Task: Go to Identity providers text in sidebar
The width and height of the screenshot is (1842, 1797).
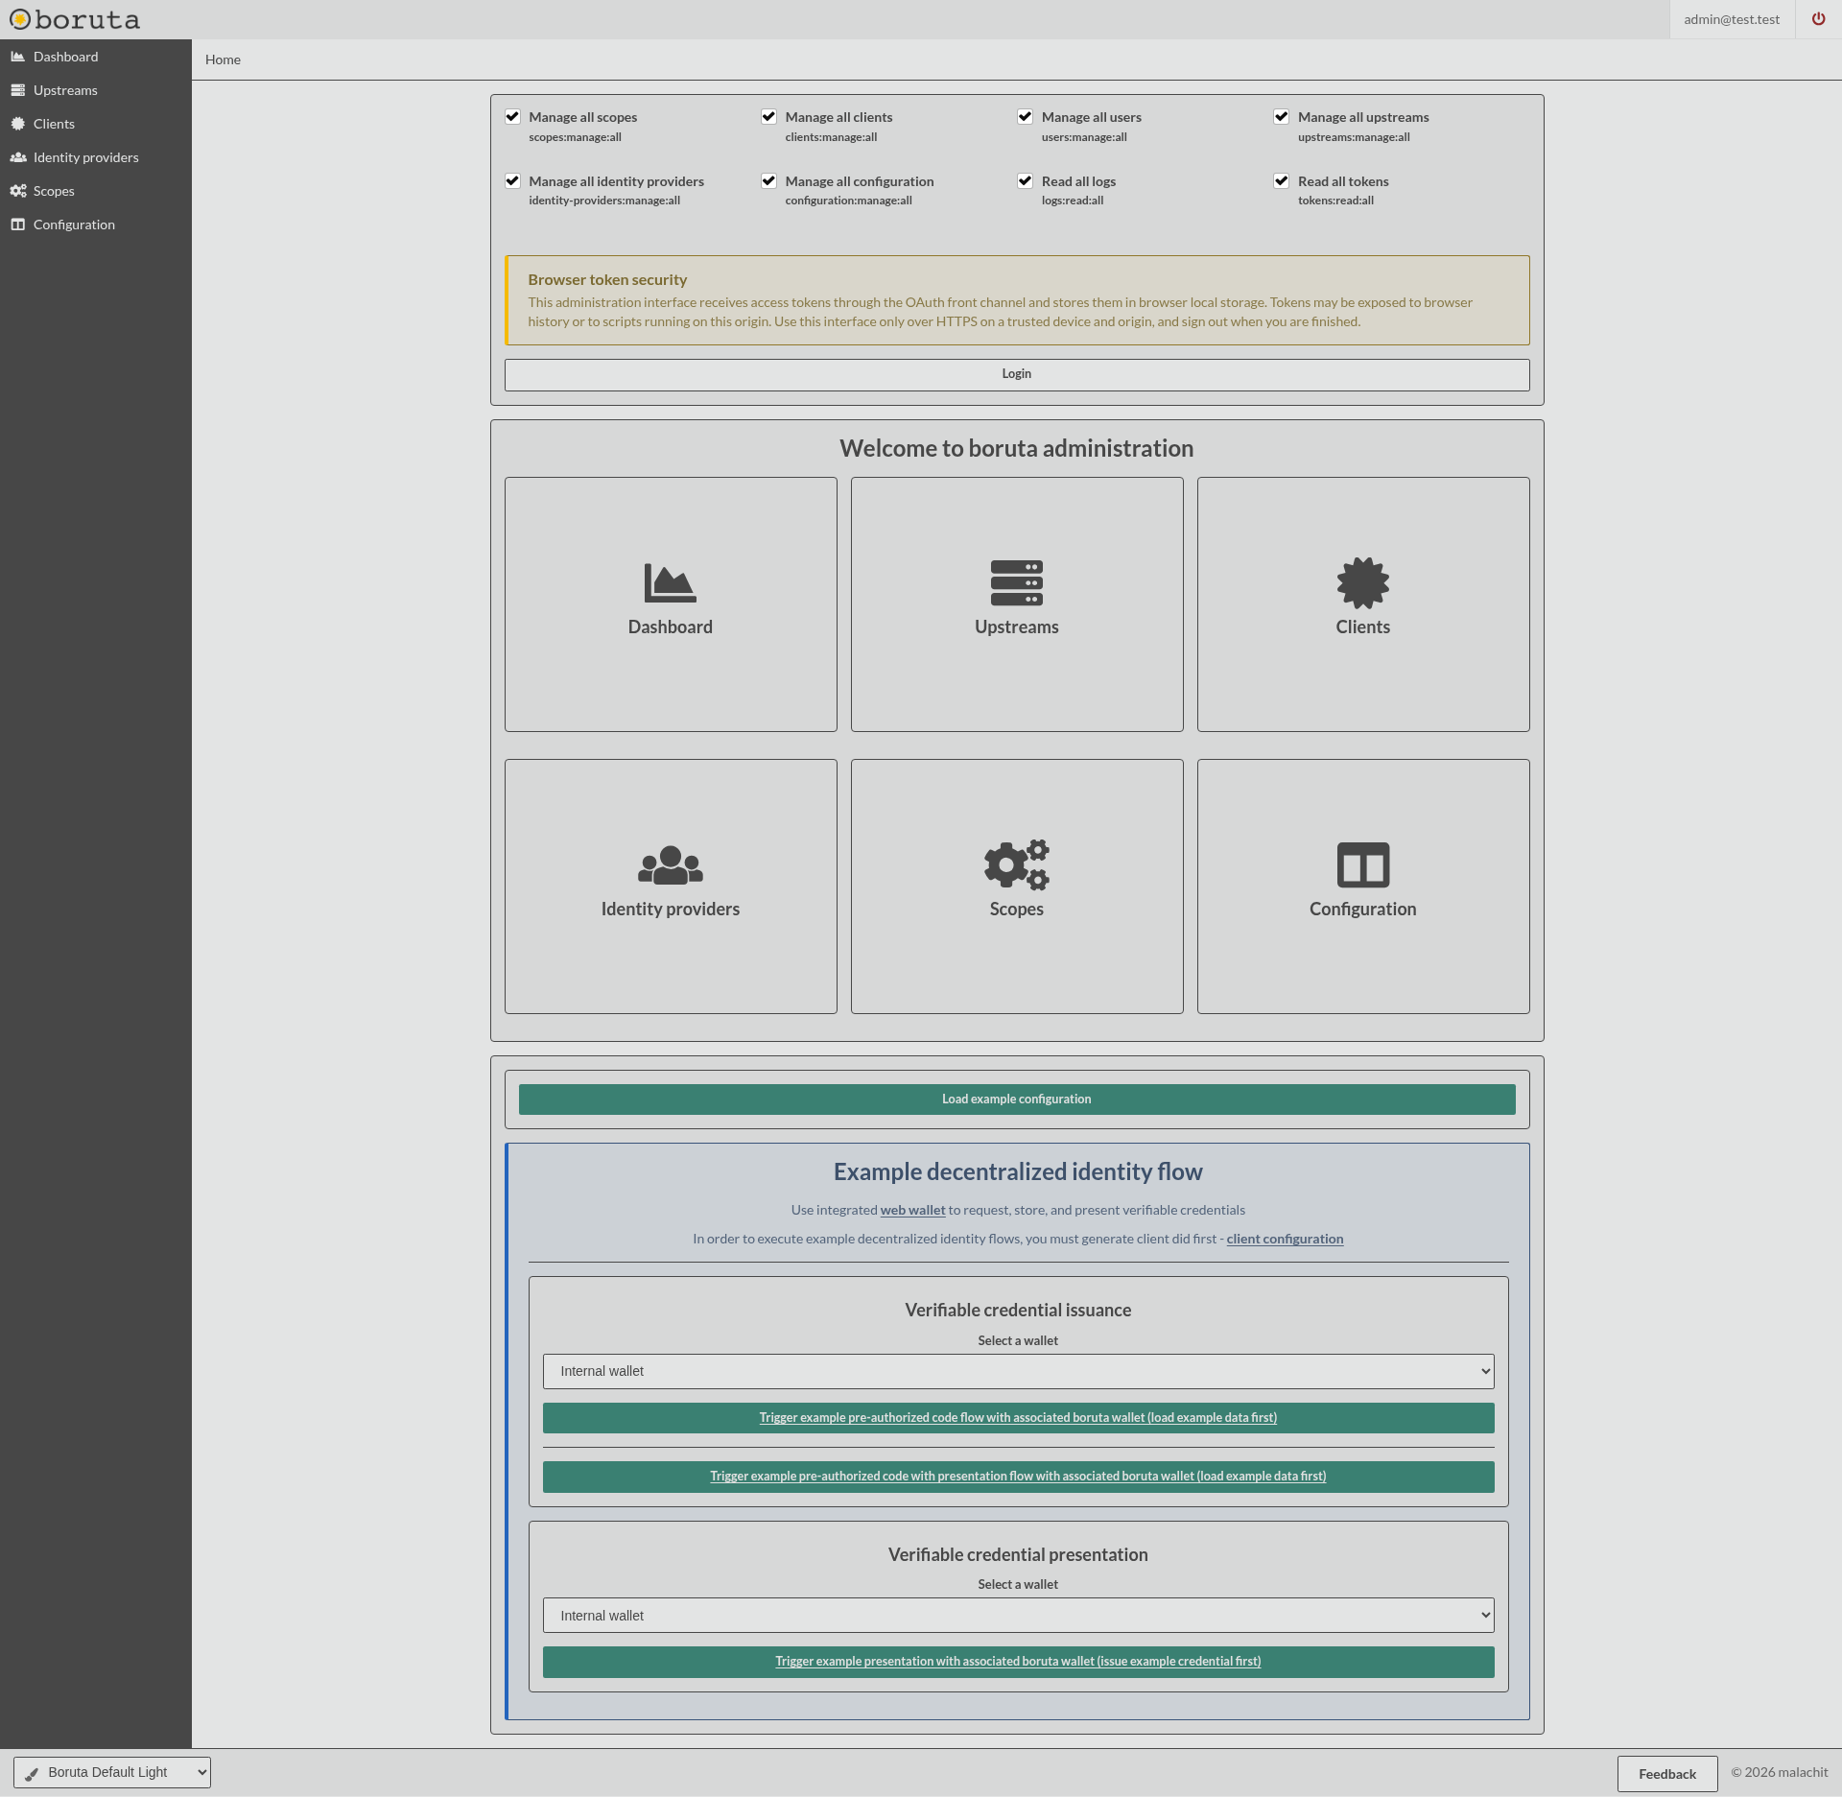Action: tap(86, 157)
